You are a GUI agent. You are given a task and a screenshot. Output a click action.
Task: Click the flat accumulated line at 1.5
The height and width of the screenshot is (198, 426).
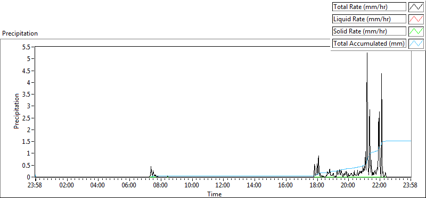pyautogui.click(x=397, y=141)
